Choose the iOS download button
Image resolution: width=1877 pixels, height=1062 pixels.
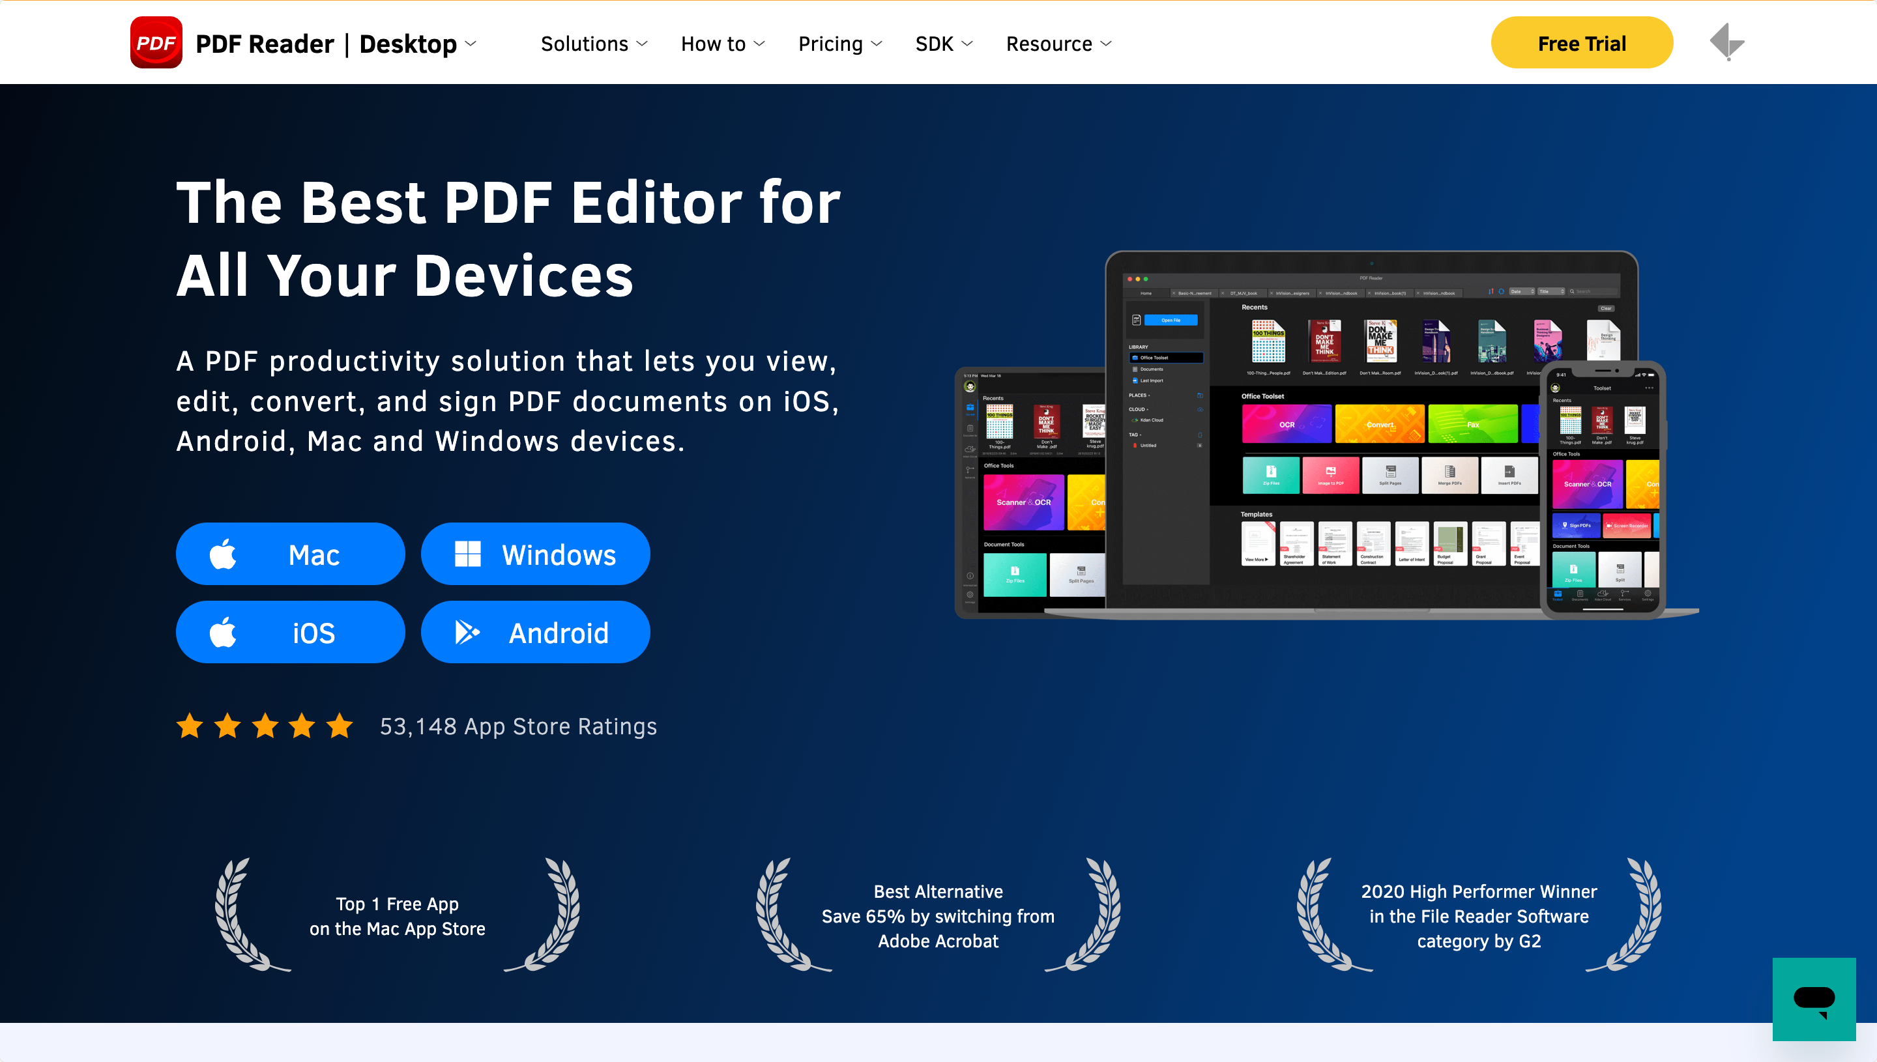(290, 633)
